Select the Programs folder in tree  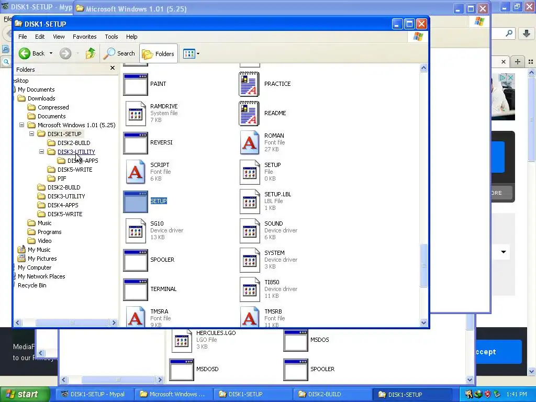[x=49, y=232]
